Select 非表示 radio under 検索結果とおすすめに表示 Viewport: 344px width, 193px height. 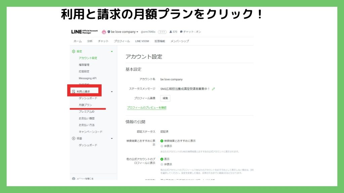coord(162,146)
